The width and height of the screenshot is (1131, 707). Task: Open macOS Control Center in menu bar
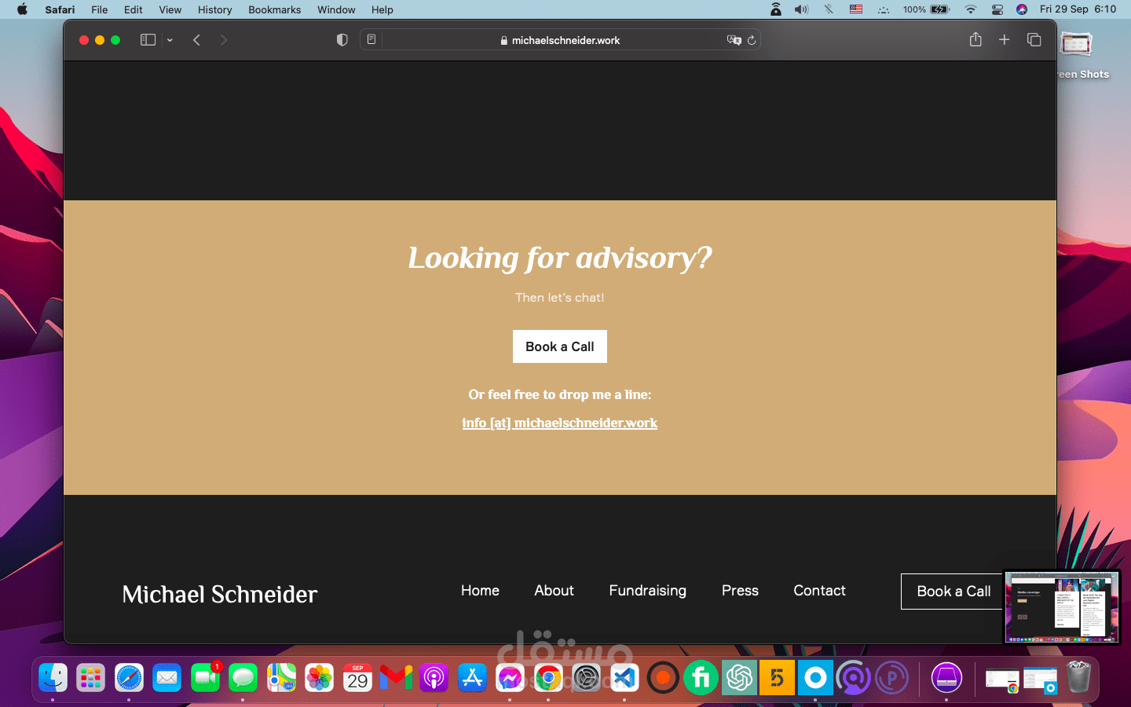tap(997, 9)
